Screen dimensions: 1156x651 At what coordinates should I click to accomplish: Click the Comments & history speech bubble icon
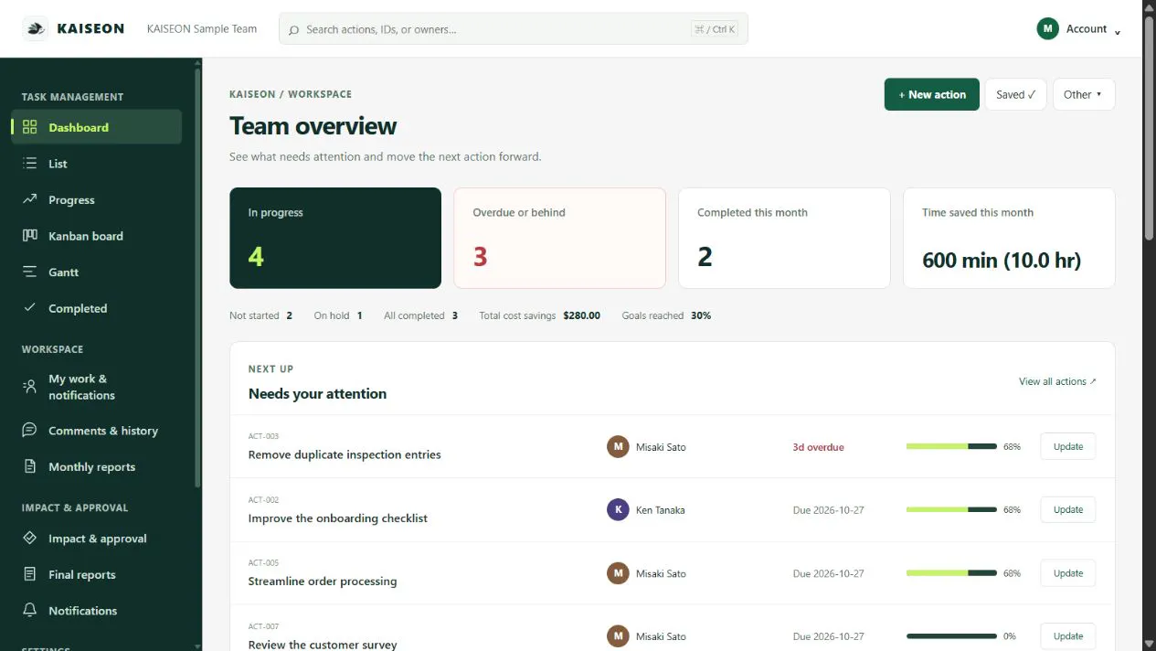point(30,430)
